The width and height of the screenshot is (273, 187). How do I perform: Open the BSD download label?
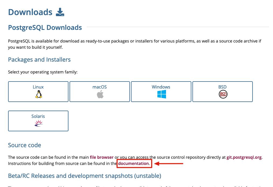point(222,87)
